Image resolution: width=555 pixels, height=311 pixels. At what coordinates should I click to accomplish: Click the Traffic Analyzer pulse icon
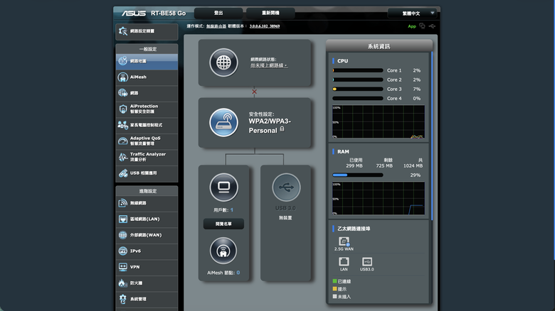click(123, 157)
